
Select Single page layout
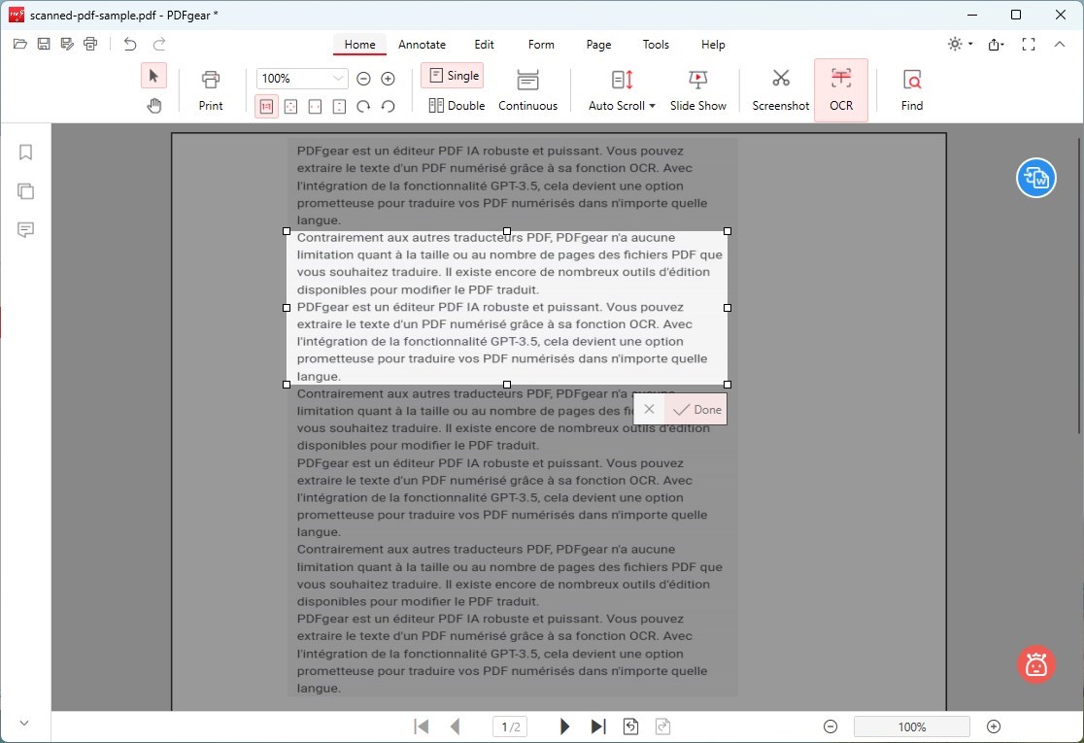(453, 76)
